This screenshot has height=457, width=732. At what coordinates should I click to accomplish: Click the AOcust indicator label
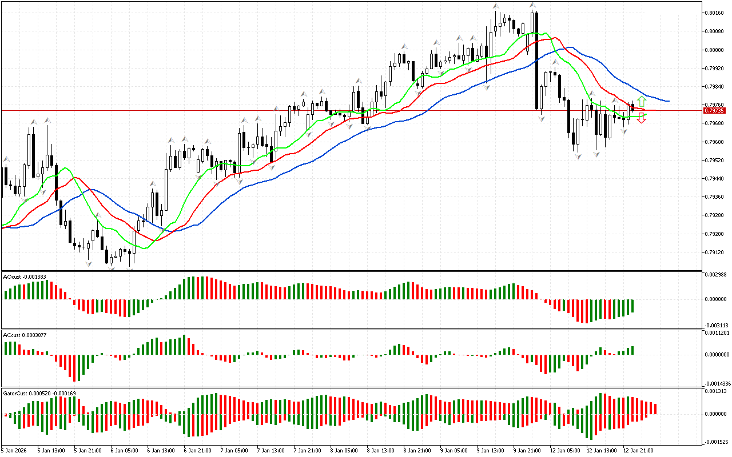pyautogui.click(x=25, y=276)
